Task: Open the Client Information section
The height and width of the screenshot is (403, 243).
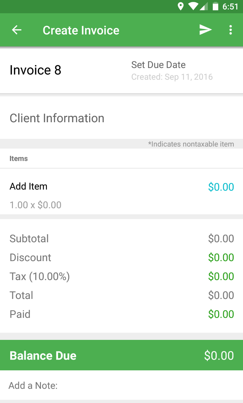Action: pyautogui.click(x=121, y=118)
